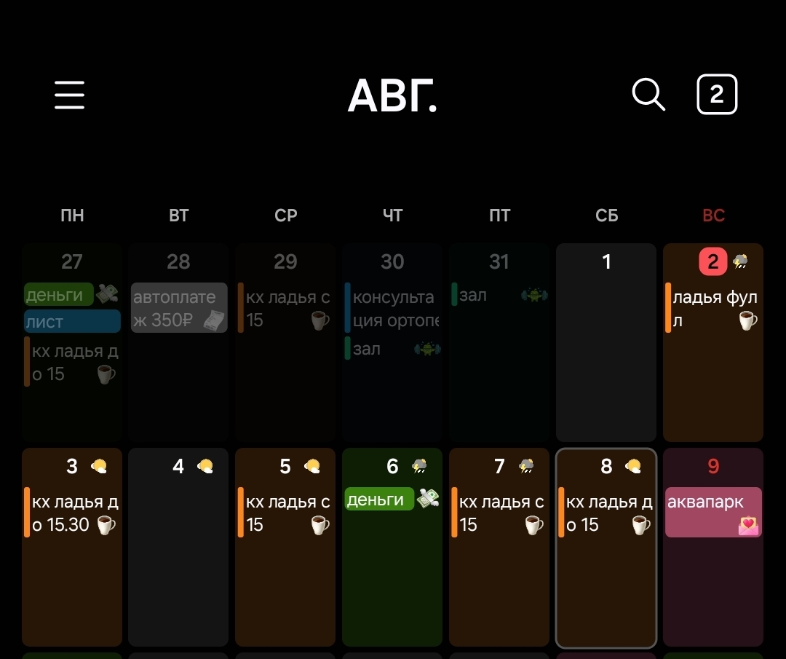Open кх ладья до 15 on day 27
Viewport: 786px width, 659px height.
coord(72,362)
